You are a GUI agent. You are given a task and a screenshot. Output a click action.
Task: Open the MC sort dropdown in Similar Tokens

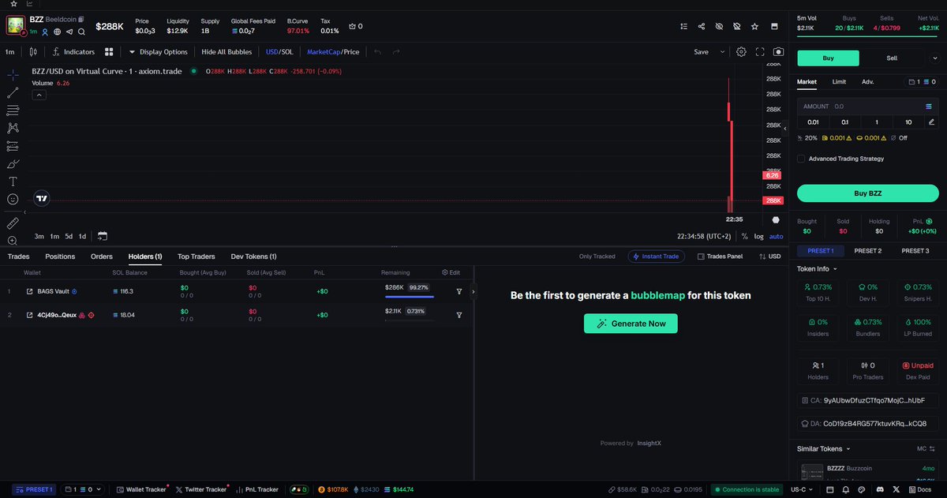(926, 448)
